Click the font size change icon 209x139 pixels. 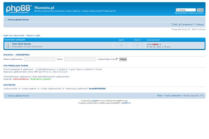pyautogui.click(x=201, y=19)
